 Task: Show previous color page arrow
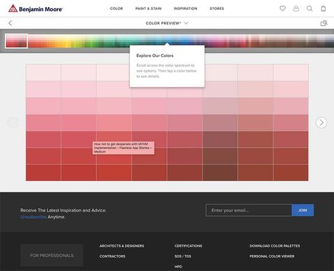[13, 123]
